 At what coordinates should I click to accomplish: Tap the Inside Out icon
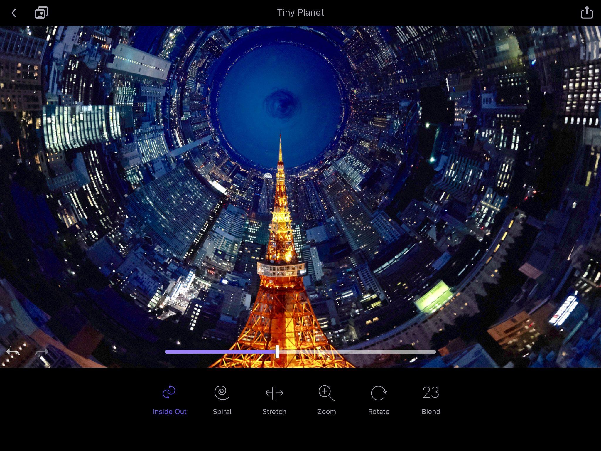tap(170, 392)
